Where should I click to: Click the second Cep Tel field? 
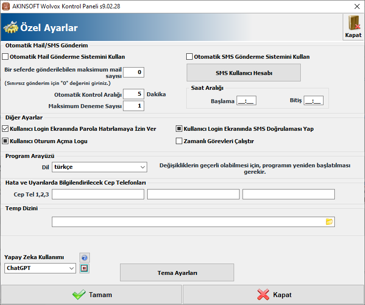tap(193, 194)
